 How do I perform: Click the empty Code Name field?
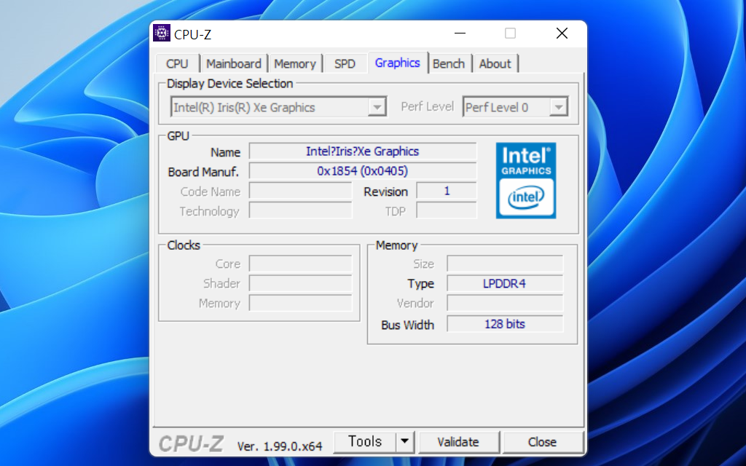(301, 191)
